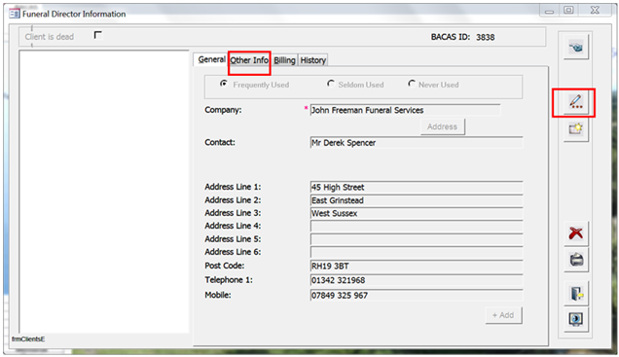Click the Post Code field

(x=417, y=266)
